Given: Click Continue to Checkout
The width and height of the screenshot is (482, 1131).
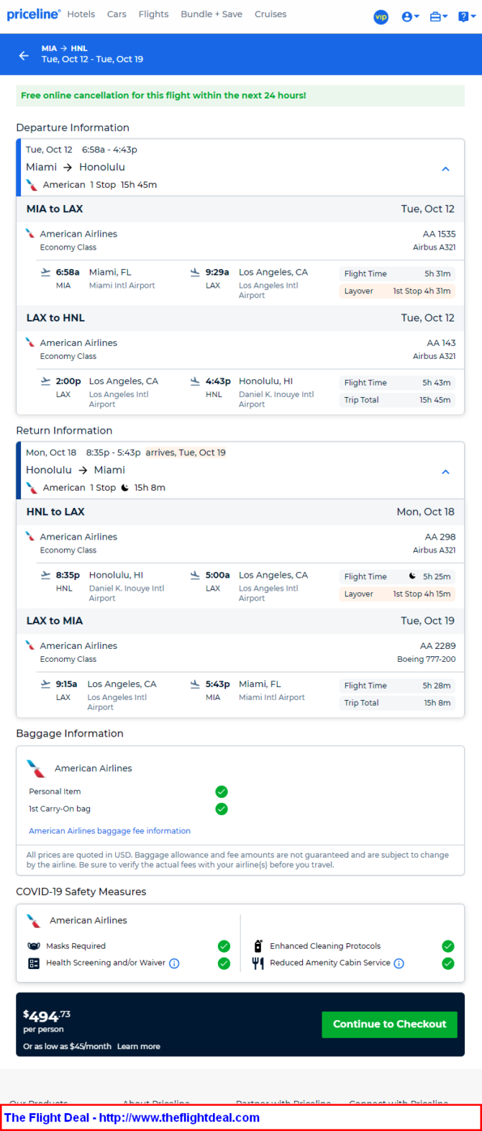Looking at the screenshot, I should click(389, 1025).
